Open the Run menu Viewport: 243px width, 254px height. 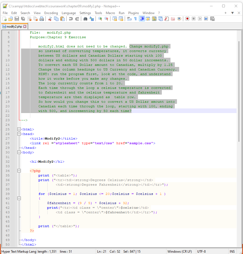point(122,13)
